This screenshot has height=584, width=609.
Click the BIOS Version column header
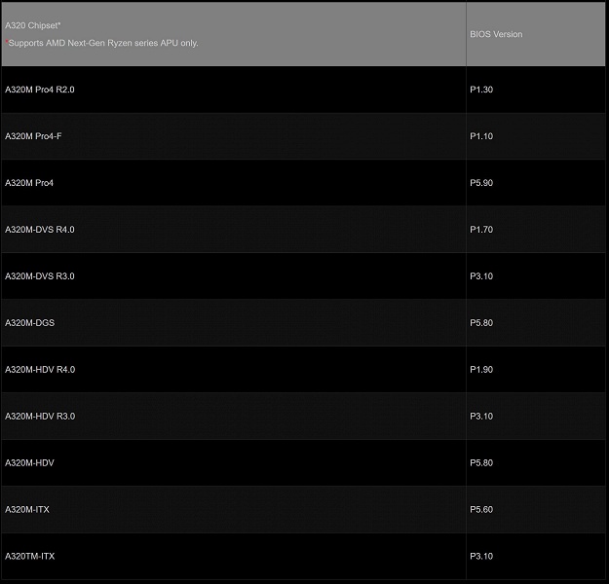pyautogui.click(x=496, y=35)
